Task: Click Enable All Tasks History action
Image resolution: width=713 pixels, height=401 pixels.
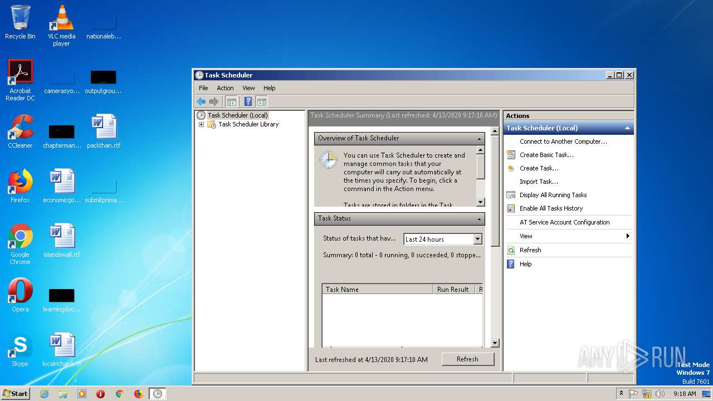Action: pos(551,208)
